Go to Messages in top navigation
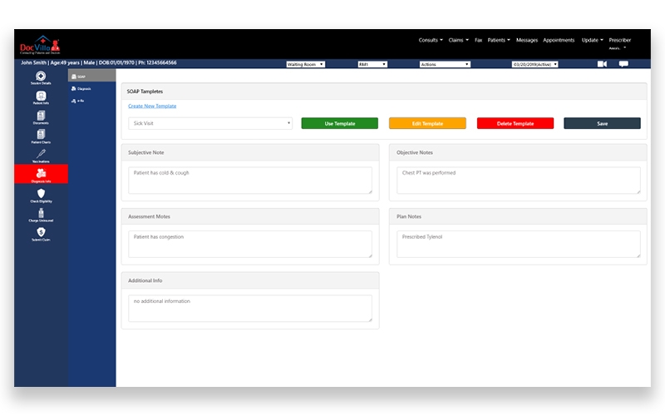 point(527,40)
